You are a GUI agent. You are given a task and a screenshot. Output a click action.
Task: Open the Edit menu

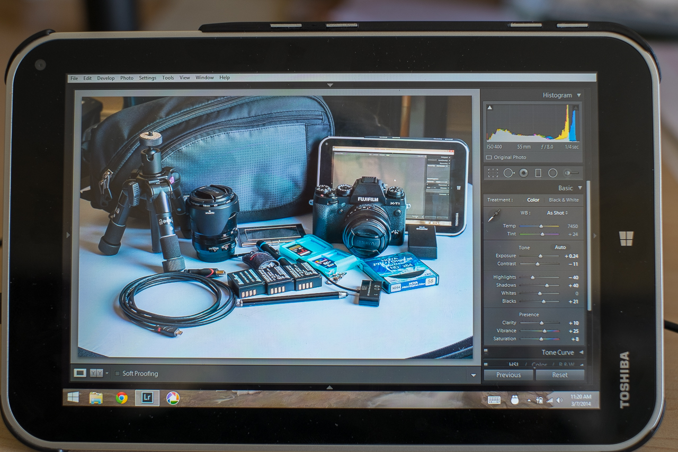click(87, 78)
